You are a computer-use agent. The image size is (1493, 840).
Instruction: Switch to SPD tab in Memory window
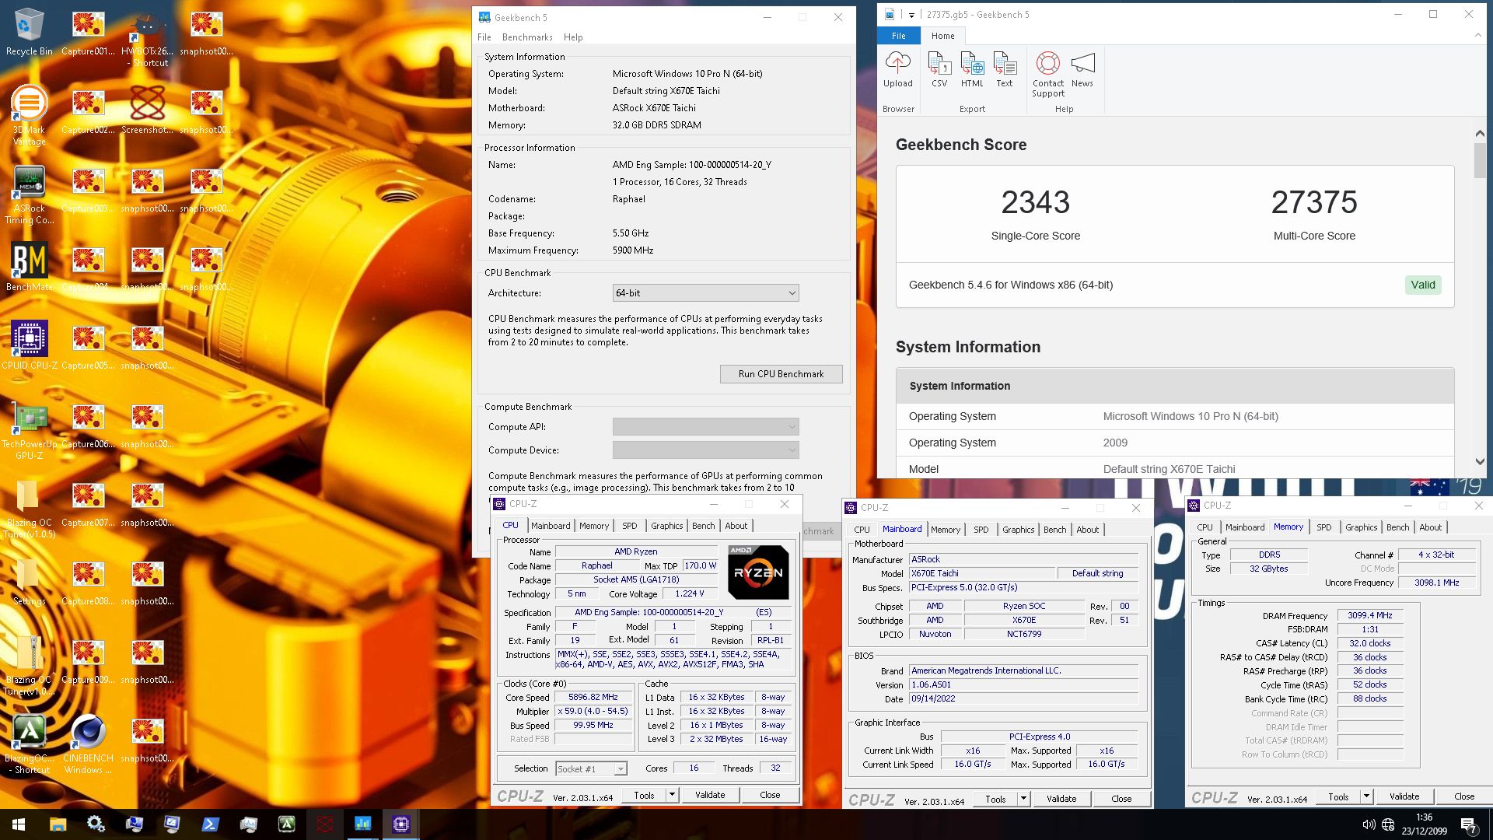[x=1323, y=527]
